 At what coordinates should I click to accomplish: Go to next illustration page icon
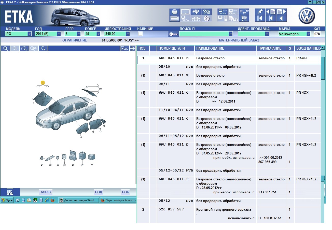coord(281,12)
